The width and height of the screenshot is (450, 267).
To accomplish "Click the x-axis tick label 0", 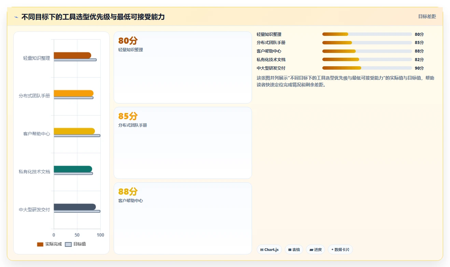I will pos(54,235).
